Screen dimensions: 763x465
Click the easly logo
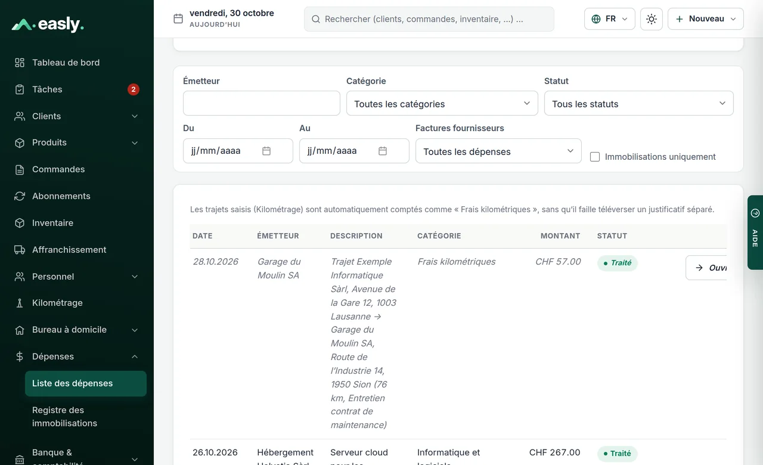tap(48, 24)
